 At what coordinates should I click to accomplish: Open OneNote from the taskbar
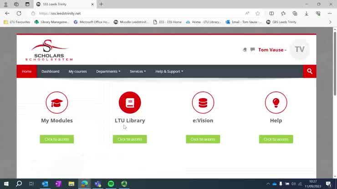(x=58, y=184)
